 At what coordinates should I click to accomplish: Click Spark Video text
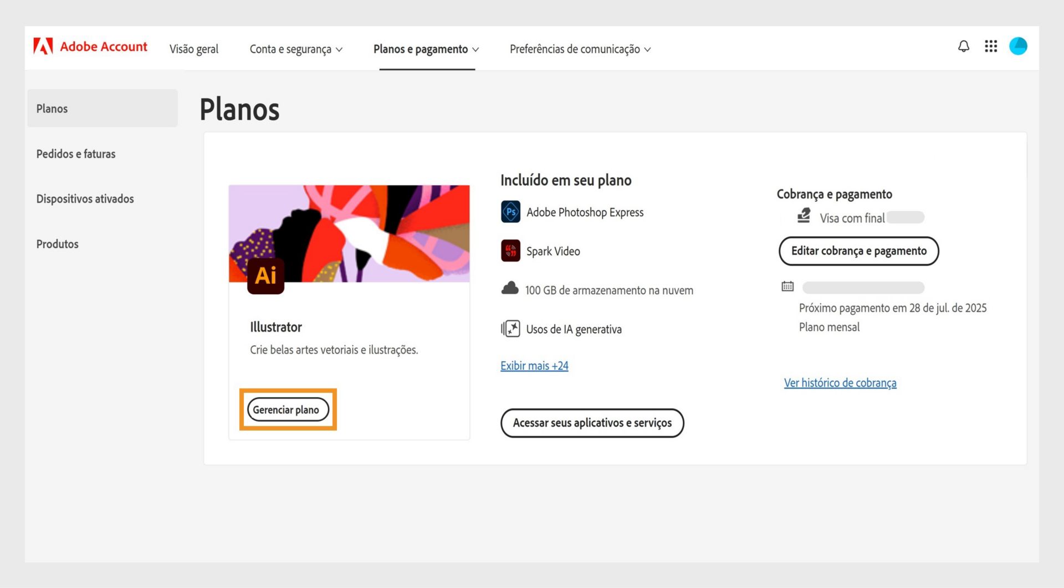coord(553,251)
